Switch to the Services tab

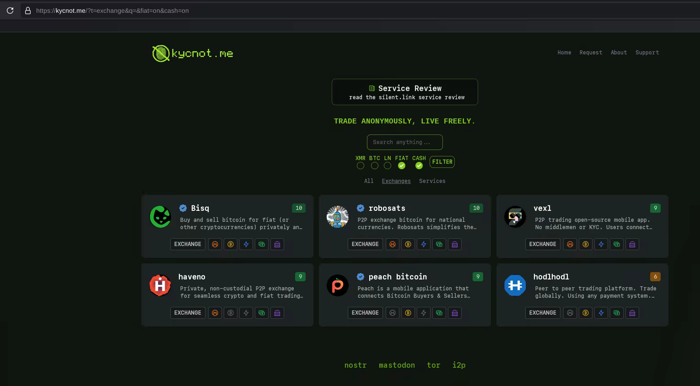[x=432, y=181]
